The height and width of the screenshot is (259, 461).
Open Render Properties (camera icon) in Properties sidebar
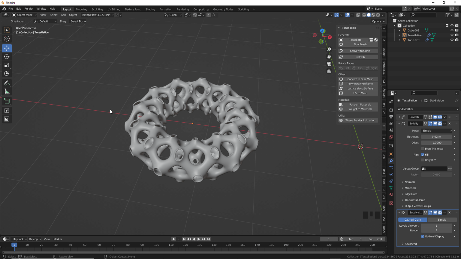391,110
